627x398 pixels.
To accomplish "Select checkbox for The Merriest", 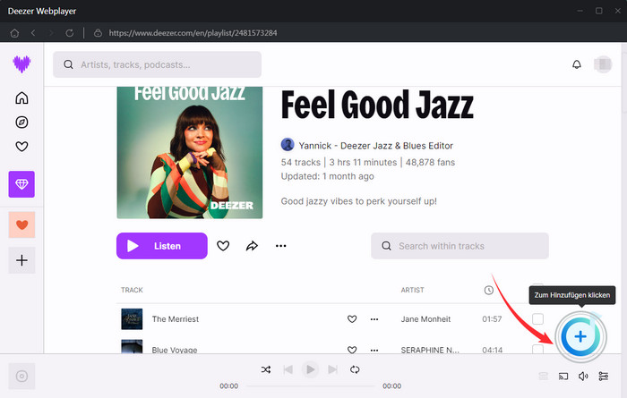I will point(537,319).
